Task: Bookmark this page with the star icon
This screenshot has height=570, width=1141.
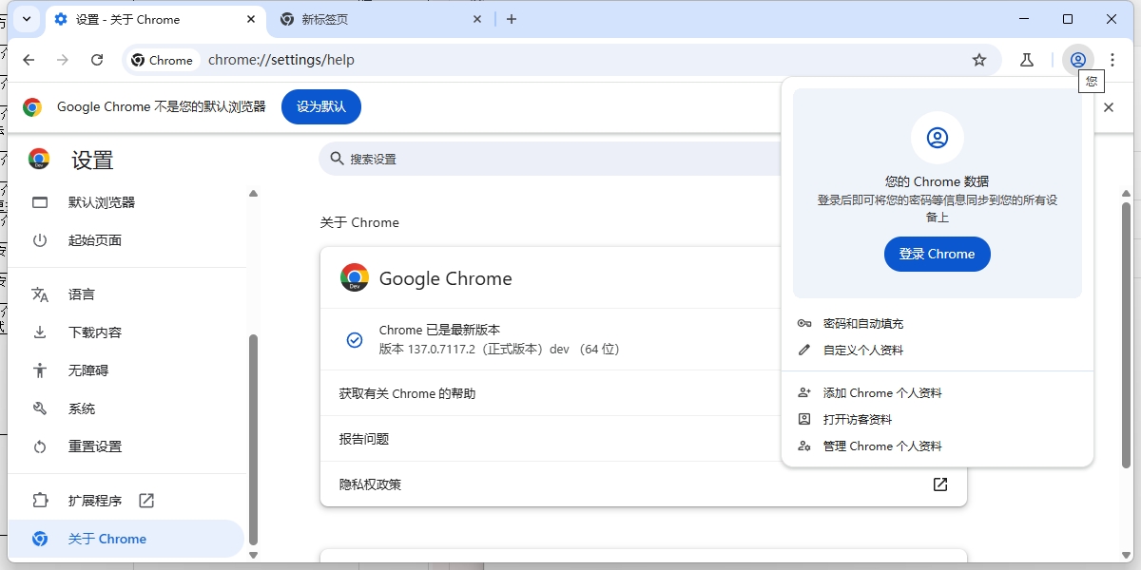Action: pyautogui.click(x=979, y=59)
